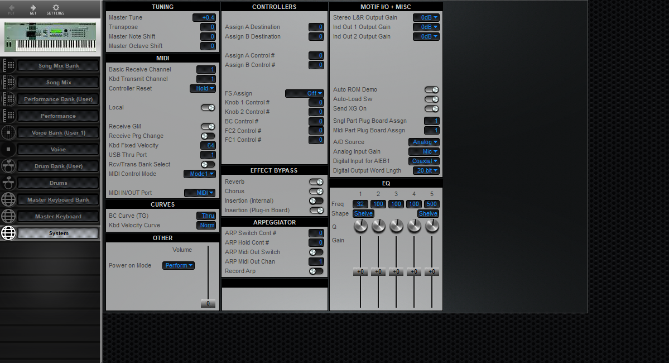Bypass the Reverb effect
The image size is (669, 363).
coord(316,181)
